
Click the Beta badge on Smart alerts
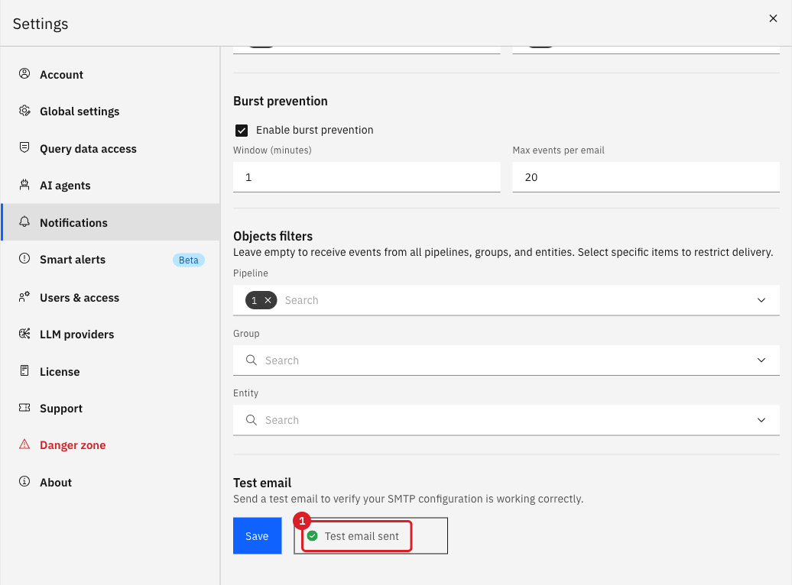pyautogui.click(x=188, y=260)
